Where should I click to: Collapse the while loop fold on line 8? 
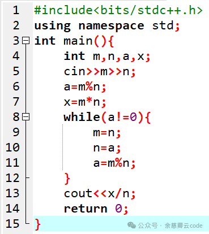(26, 116)
